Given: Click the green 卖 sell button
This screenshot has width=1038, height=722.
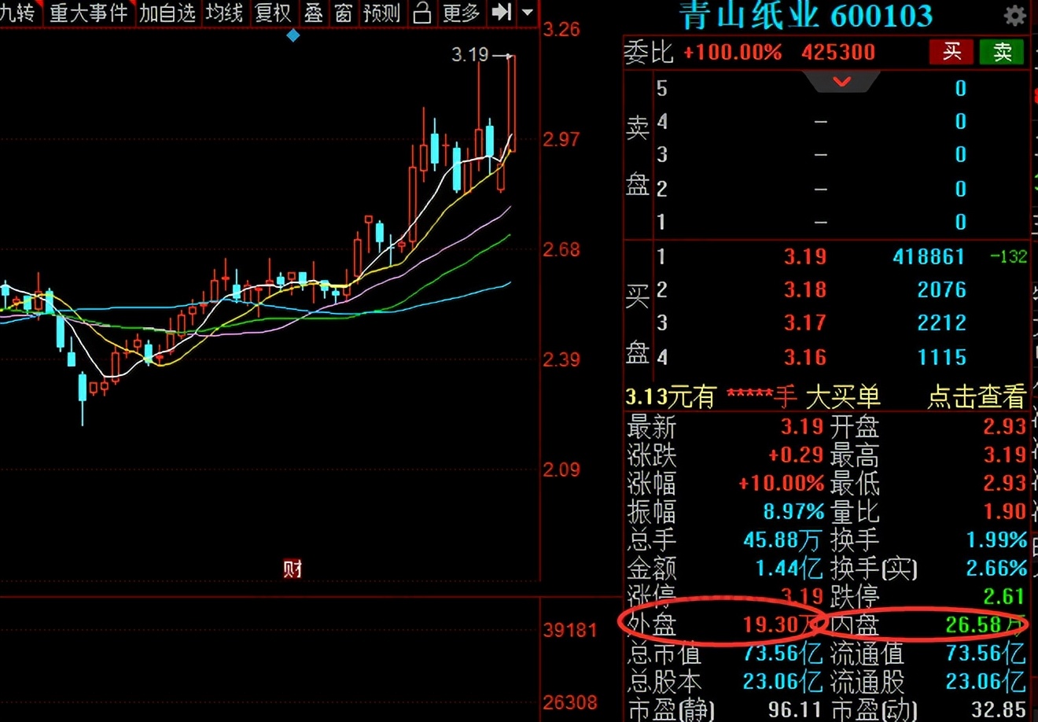Looking at the screenshot, I should pyautogui.click(x=1002, y=52).
